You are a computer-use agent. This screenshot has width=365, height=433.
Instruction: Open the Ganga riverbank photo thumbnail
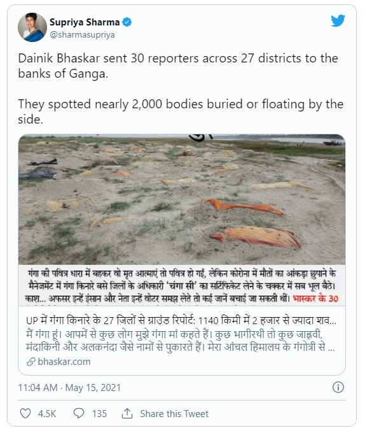(x=182, y=199)
